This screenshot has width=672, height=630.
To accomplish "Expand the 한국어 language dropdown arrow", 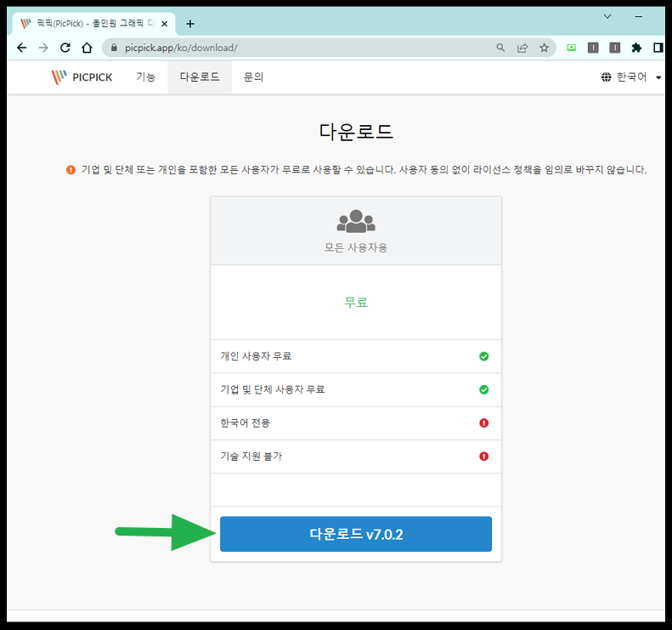I will click(x=658, y=77).
